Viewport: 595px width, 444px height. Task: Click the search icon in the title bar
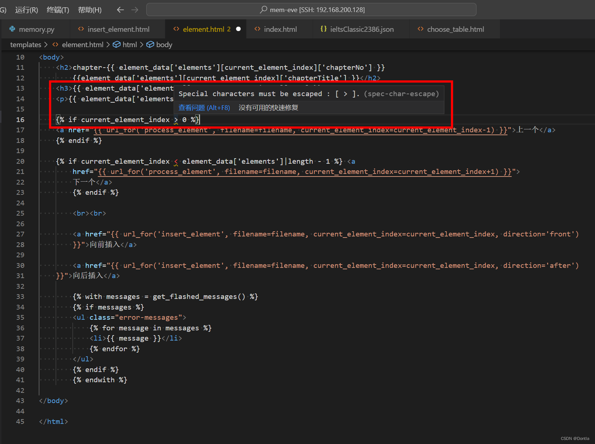tap(263, 10)
